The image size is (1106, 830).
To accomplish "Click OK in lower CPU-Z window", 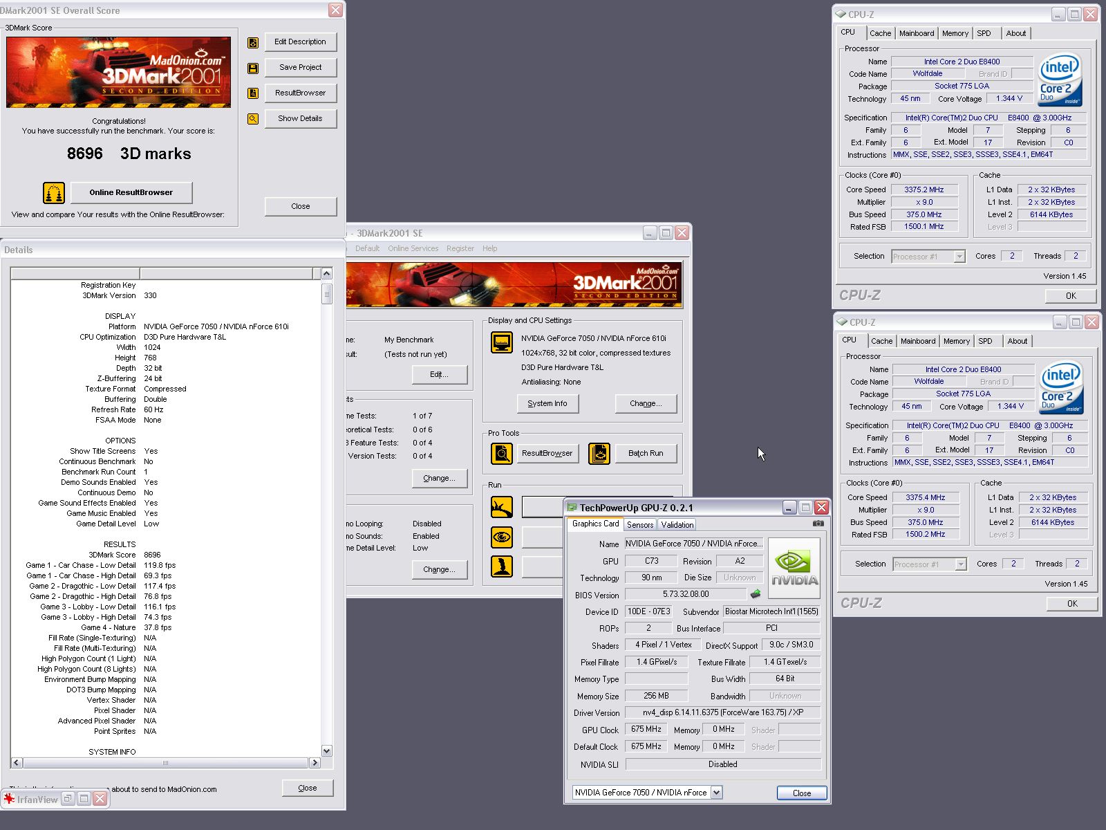I will tap(1072, 604).
